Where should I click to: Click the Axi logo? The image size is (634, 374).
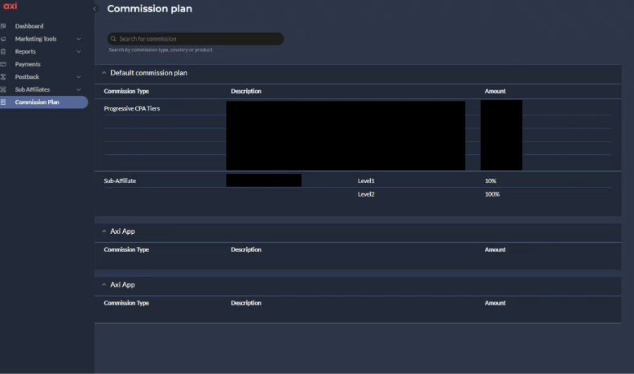click(x=10, y=6)
